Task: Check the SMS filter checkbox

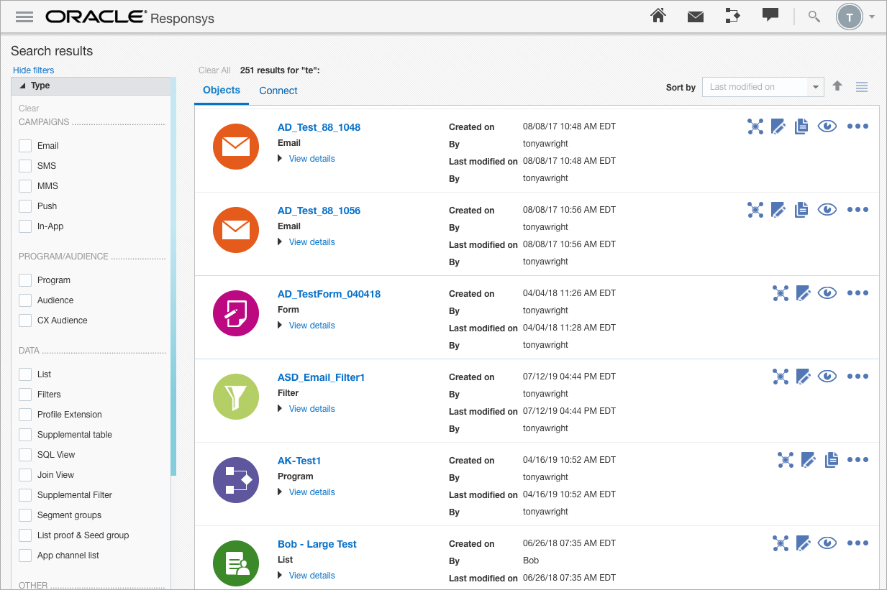Action: pos(25,166)
